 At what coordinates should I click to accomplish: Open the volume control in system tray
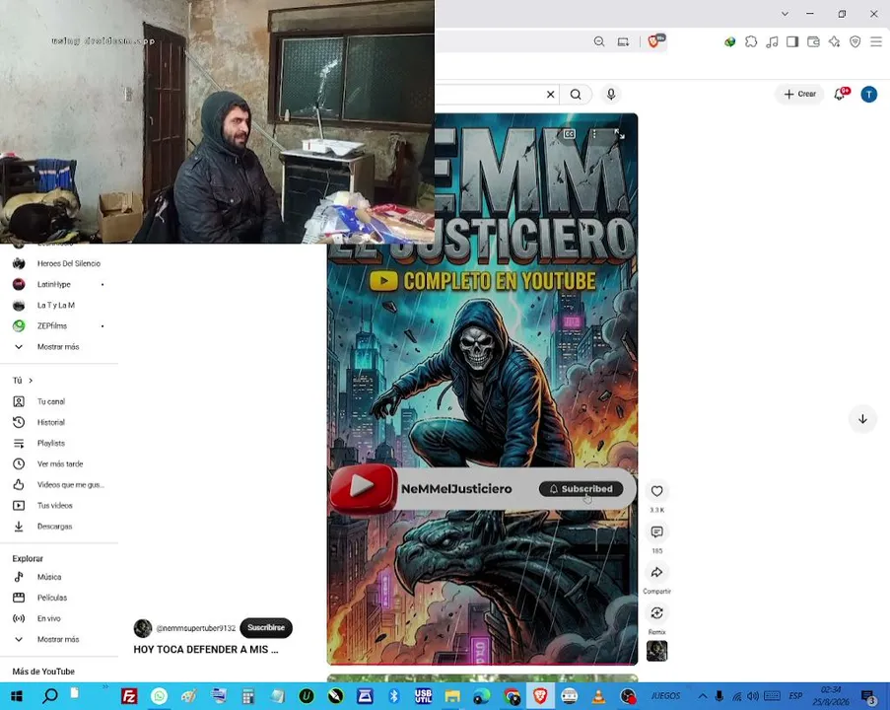tap(753, 696)
